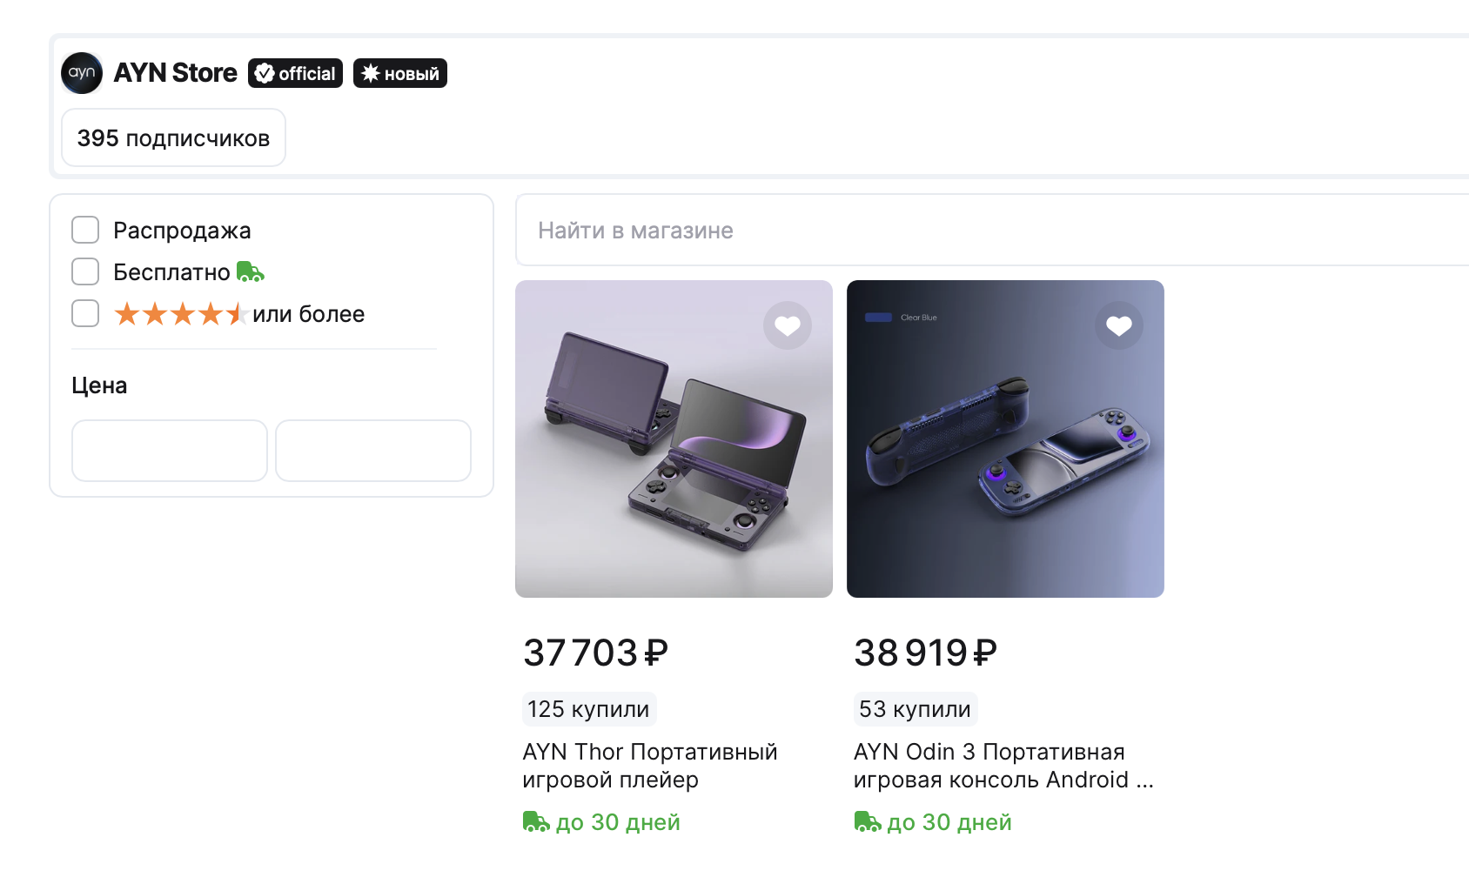Toggle the Бесплатно delivery checkbox
The image size is (1469, 884).
[x=85, y=271]
